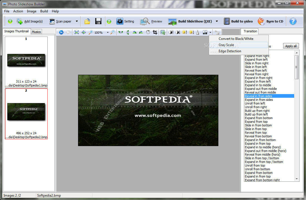Click Burn to CD button
This screenshot has height=200, width=306.
point(270,21)
